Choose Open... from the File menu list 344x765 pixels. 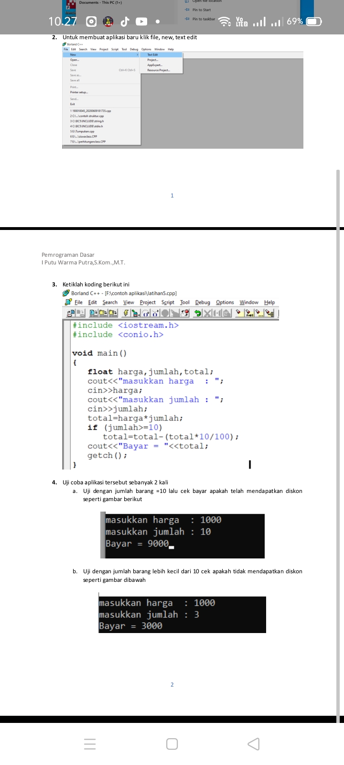click(75, 60)
